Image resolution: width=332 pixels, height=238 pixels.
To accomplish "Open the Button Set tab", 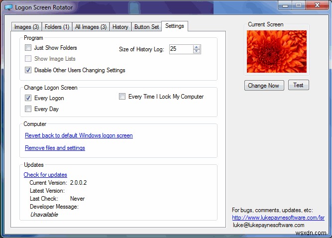I will [x=146, y=27].
